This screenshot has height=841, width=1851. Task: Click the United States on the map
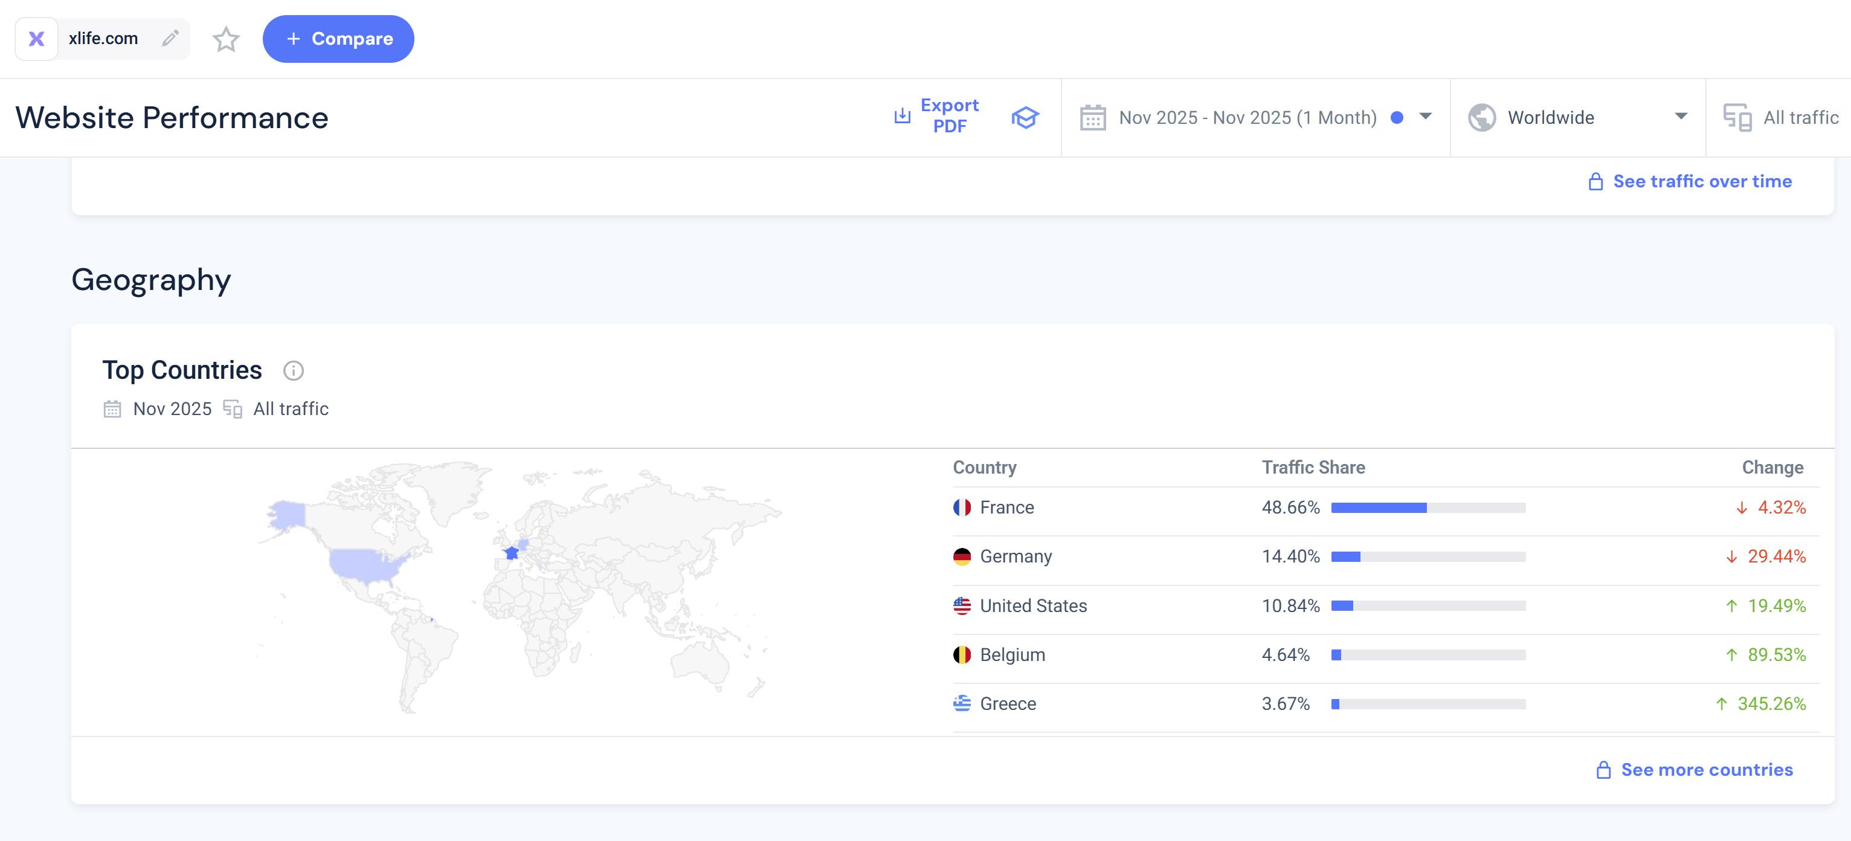point(364,564)
